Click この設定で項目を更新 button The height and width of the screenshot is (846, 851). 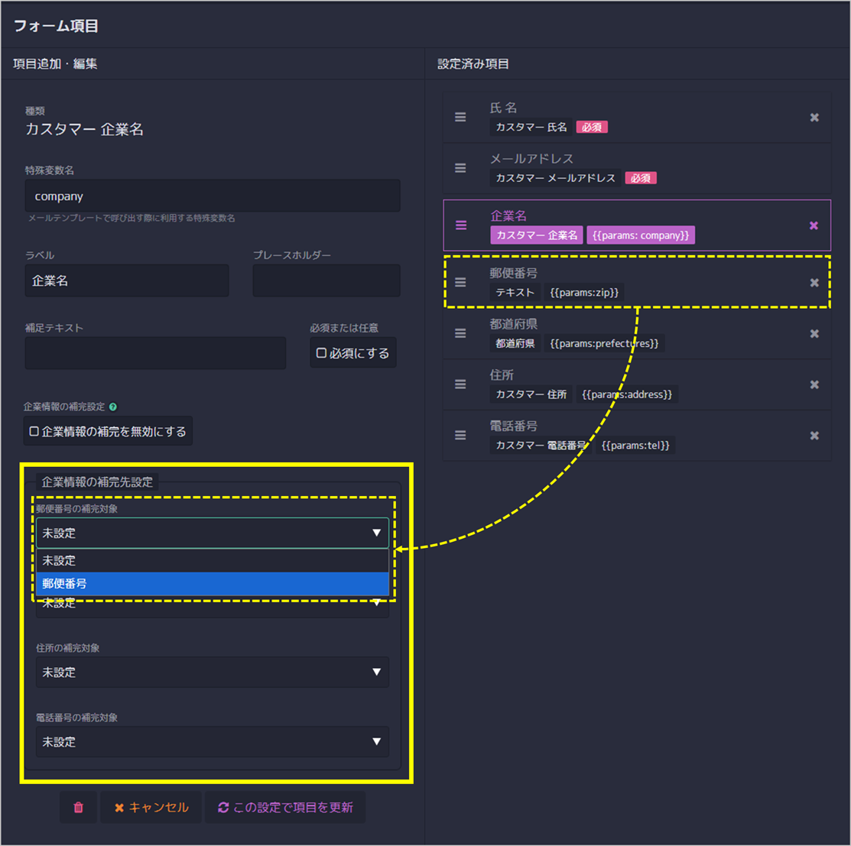pos(285,808)
